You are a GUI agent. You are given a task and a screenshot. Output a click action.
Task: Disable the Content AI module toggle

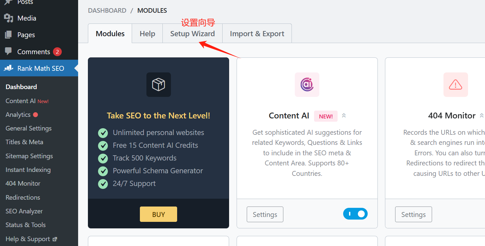[355, 214]
